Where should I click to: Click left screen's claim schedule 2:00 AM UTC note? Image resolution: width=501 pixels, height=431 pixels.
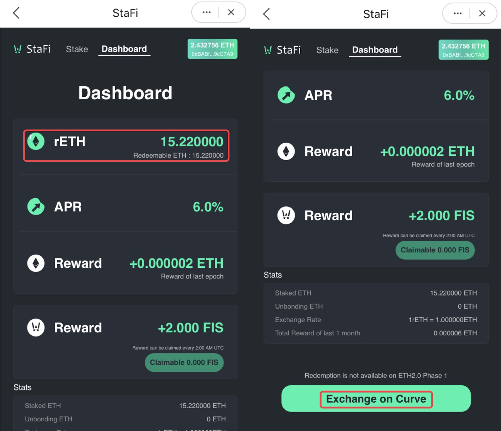[178, 348]
